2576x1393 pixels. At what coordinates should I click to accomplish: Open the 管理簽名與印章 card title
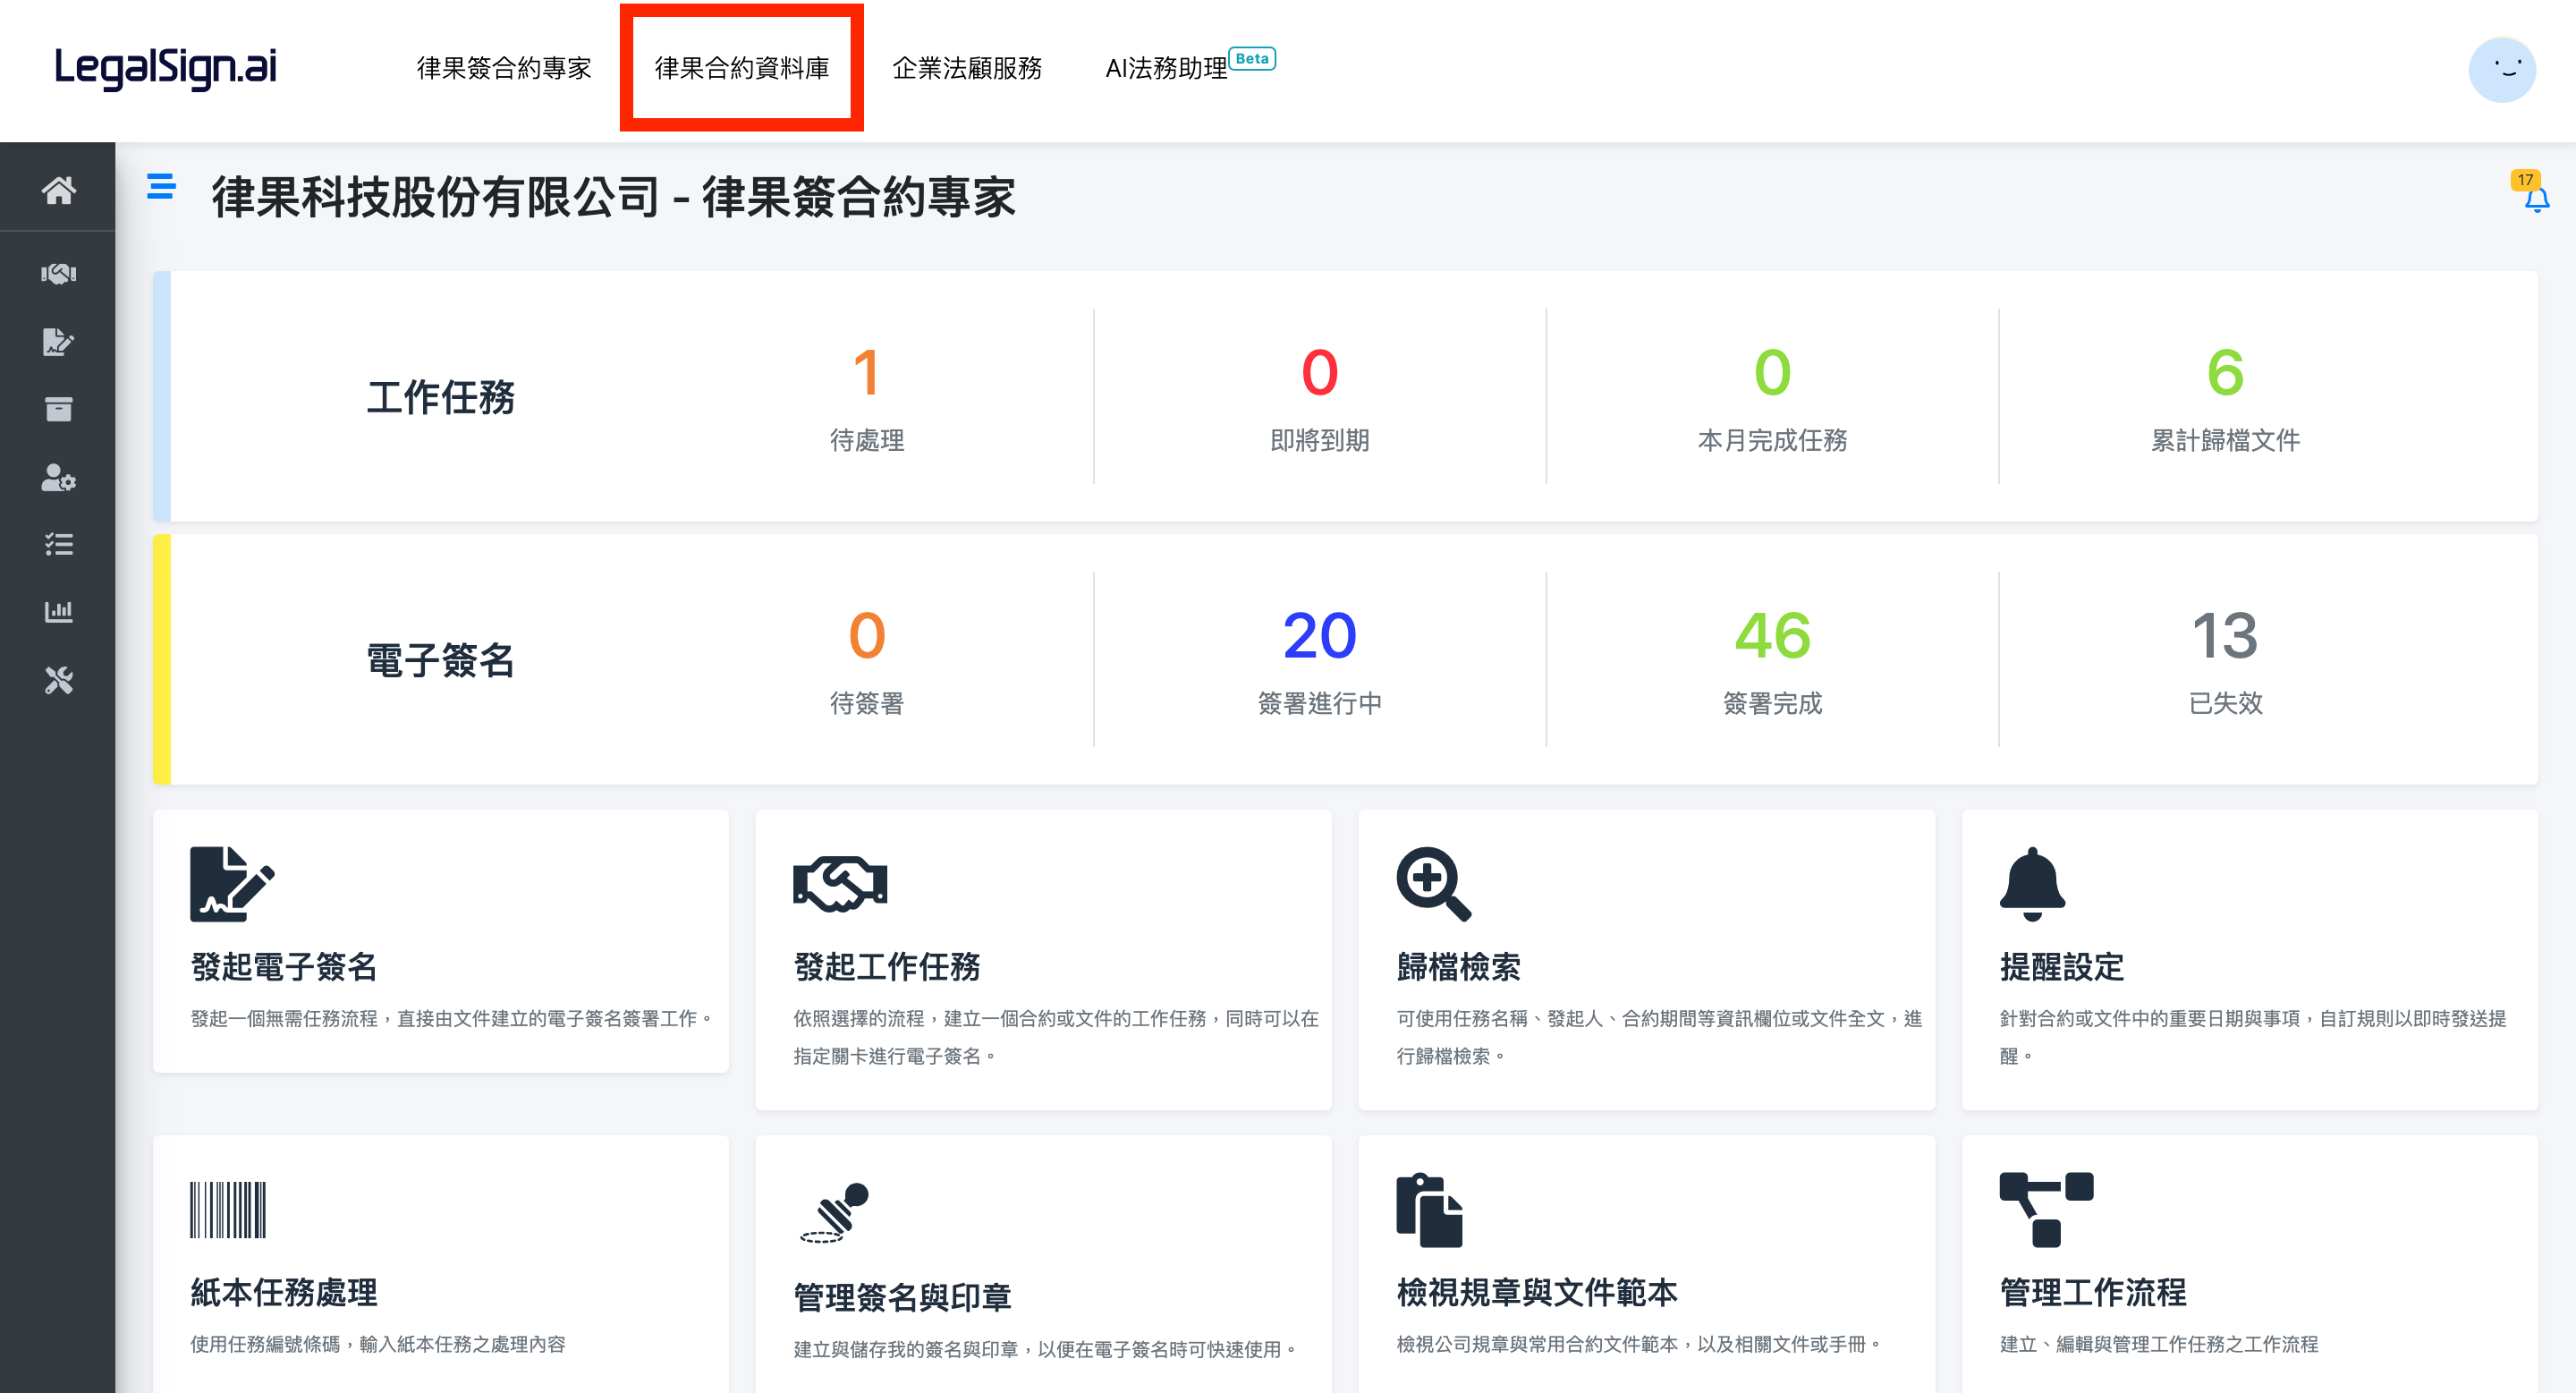coord(902,1297)
